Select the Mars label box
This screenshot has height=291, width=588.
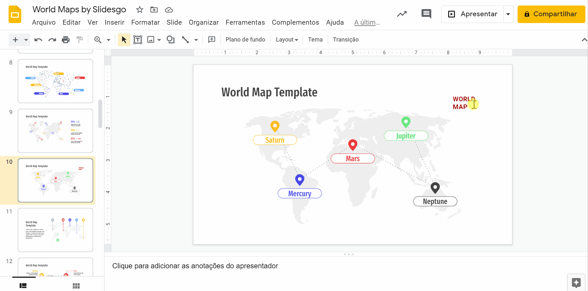[353, 158]
